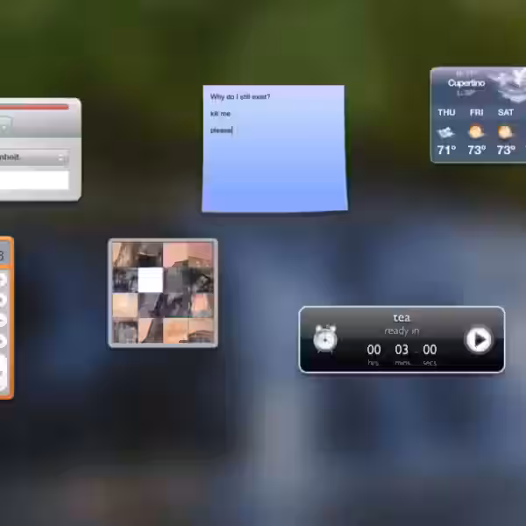The image size is (526, 526).
Task: Select the timer minutes value 03
Action: (x=402, y=349)
